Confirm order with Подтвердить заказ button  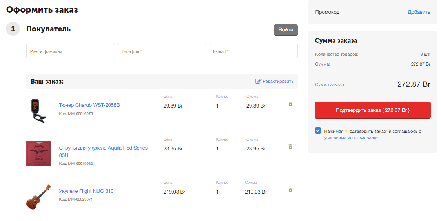click(373, 110)
